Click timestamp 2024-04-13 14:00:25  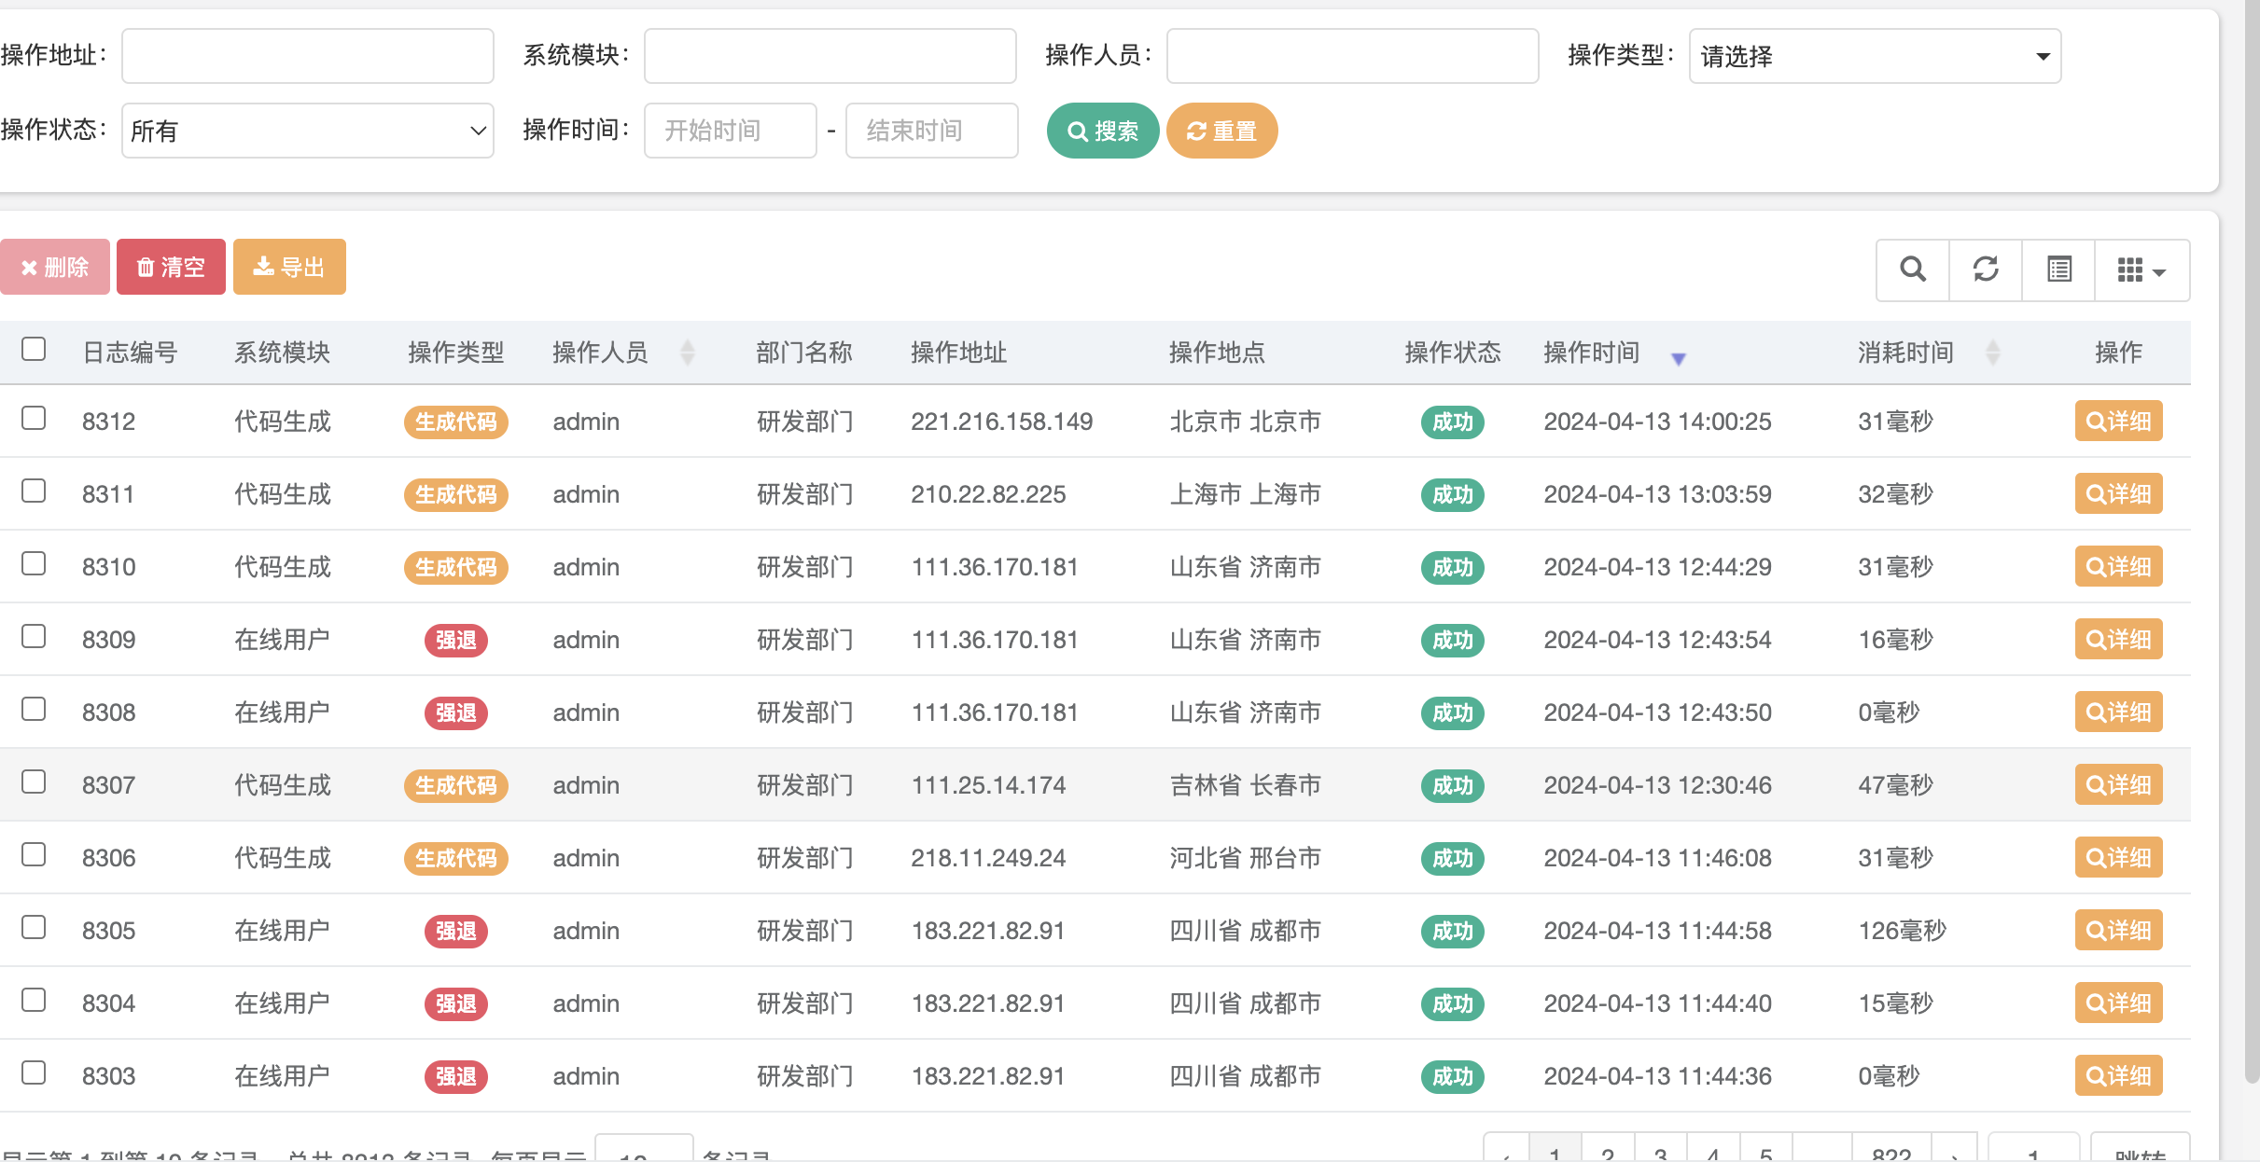click(1657, 422)
